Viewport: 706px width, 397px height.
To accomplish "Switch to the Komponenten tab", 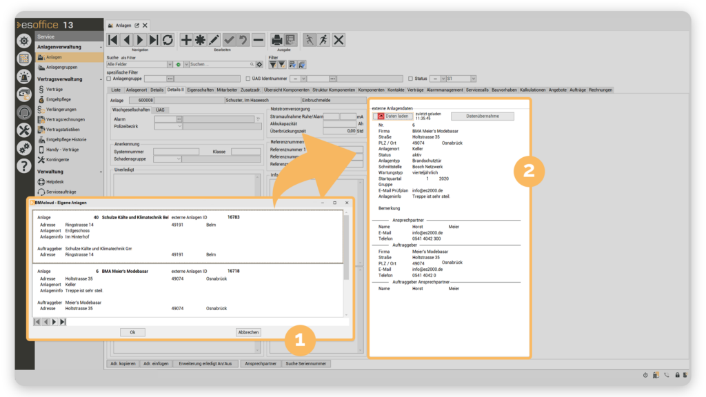I will (x=371, y=90).
